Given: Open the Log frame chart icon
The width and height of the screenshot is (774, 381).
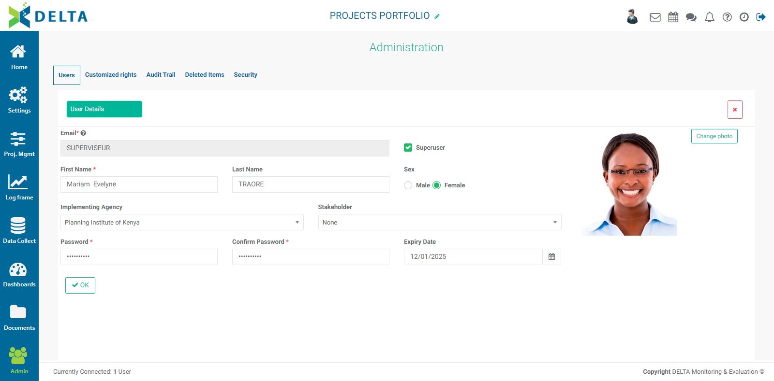Looking at the screenshot, I should click(18, 182).
